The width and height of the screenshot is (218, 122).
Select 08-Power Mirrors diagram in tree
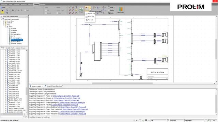(16, 42)
